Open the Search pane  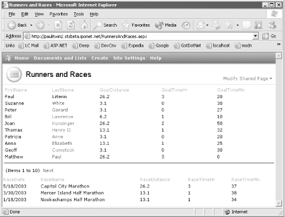[105, 25]
